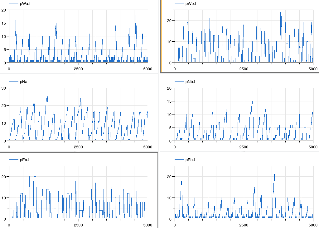Click the 2500 x-axis label under pWa.t plot

coord(78,69)
